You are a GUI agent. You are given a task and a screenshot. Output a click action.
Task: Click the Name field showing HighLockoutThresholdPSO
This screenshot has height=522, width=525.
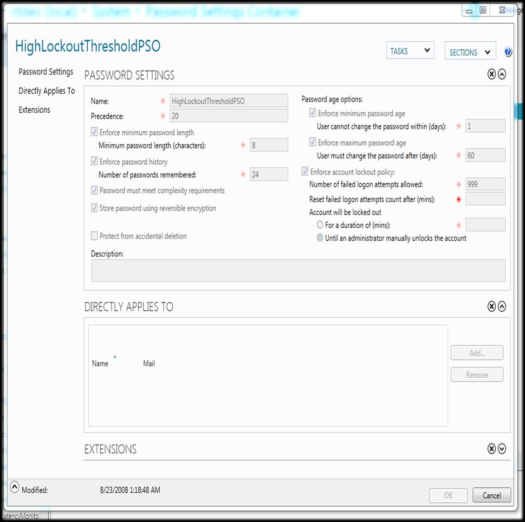pos(229,101)
